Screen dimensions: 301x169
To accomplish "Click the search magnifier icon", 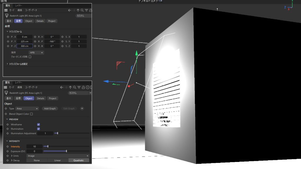I will [x=82, y=10].
